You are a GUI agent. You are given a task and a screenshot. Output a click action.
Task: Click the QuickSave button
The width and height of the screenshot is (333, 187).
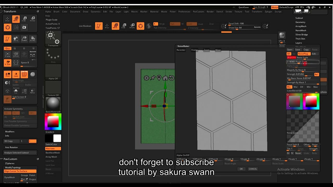[244, 7]
